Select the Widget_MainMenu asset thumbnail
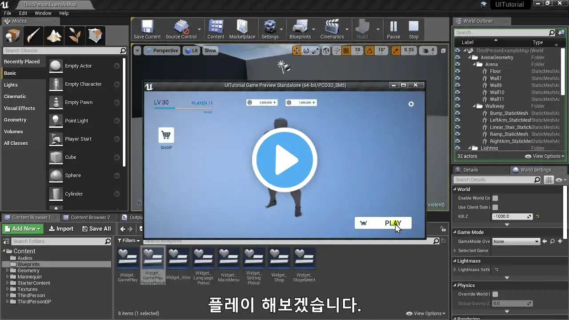569x320 pixels. pos(228,259)
